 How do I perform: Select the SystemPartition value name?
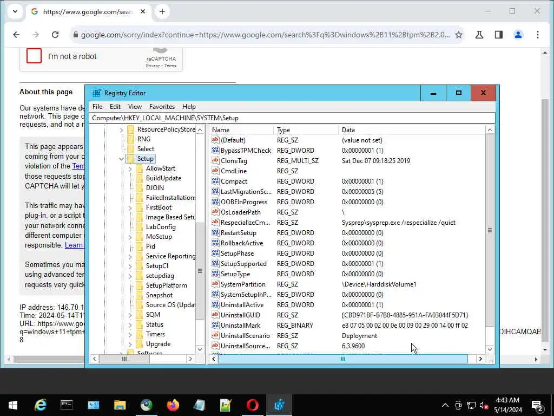pos(243,284)
